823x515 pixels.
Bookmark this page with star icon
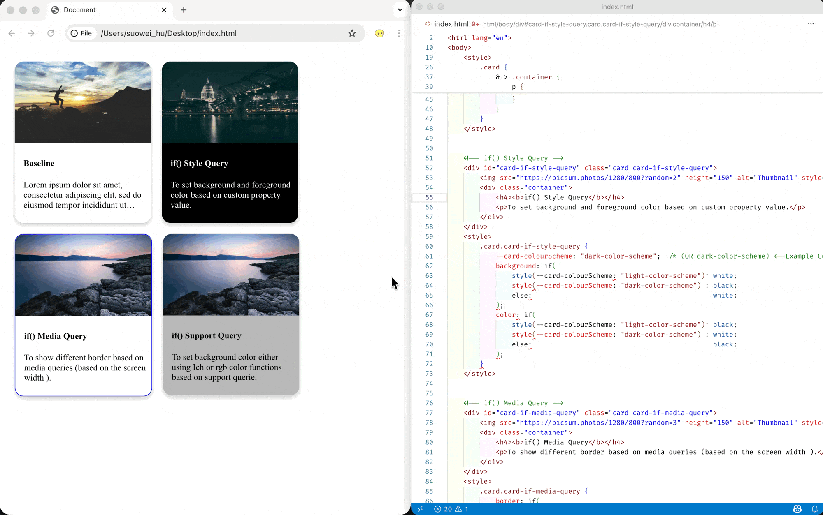(352, 33)
